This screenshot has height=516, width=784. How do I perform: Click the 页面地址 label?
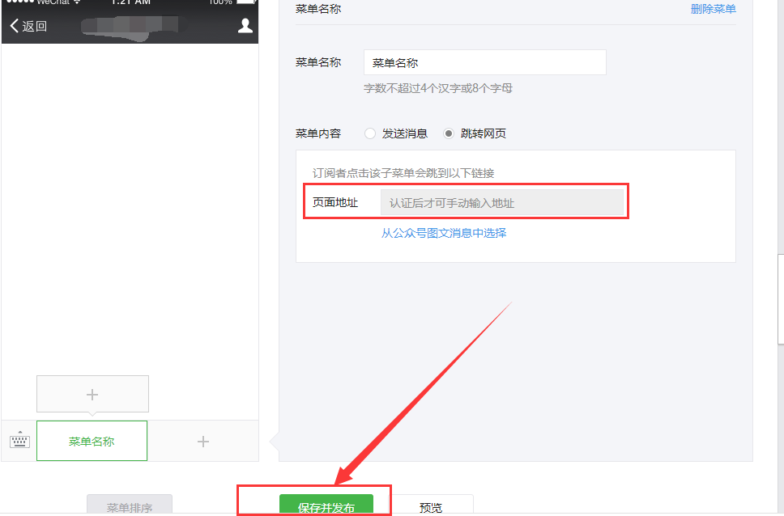tap(335, 202)
